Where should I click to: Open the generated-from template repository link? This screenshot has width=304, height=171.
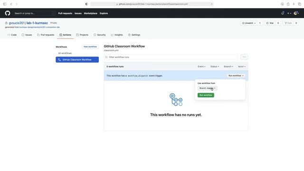(x=39, y=28)
